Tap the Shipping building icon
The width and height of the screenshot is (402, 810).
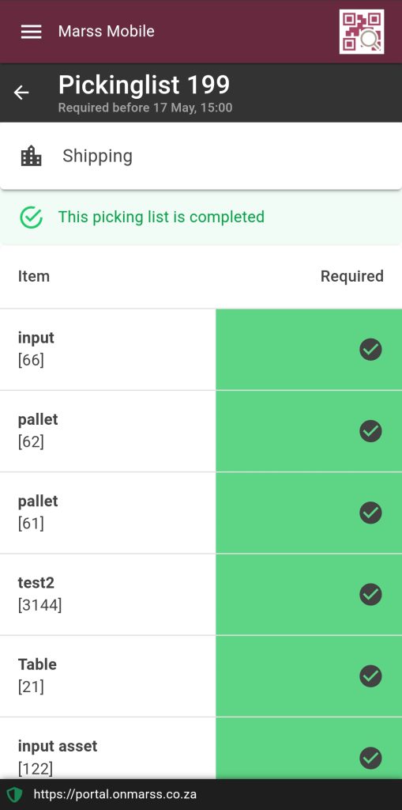point(31,156)
